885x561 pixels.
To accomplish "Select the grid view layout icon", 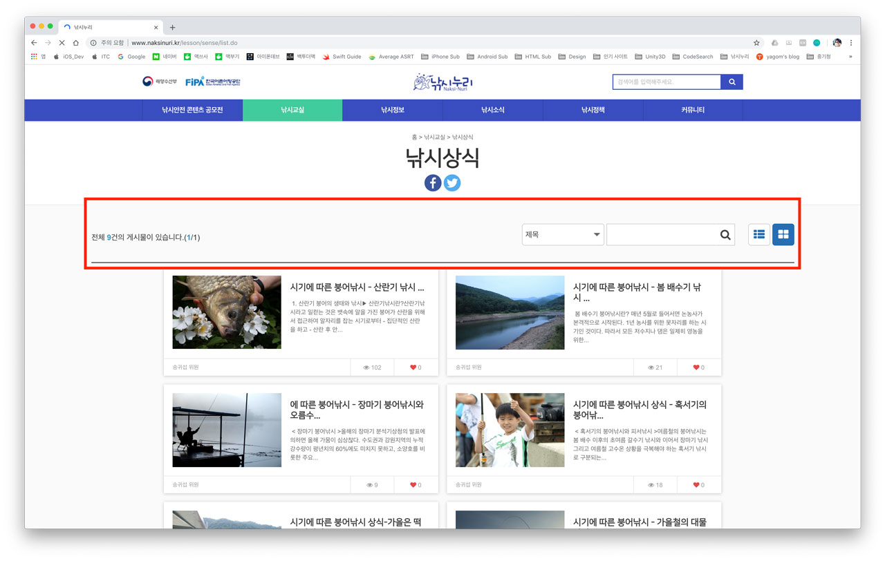I will [x=783, y=234].
